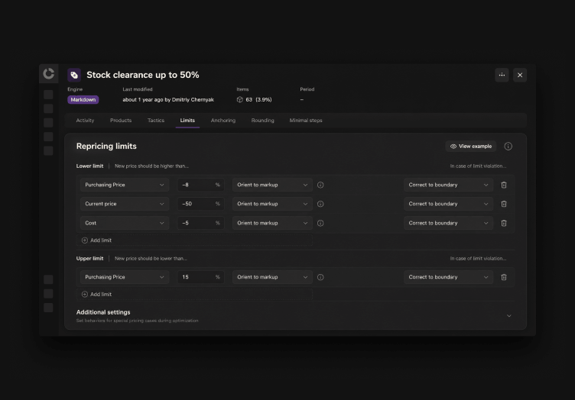Open Correct to boundary dropdown in -8% row
The height and width of the screenshot is (400, 575).
(449, 185)
